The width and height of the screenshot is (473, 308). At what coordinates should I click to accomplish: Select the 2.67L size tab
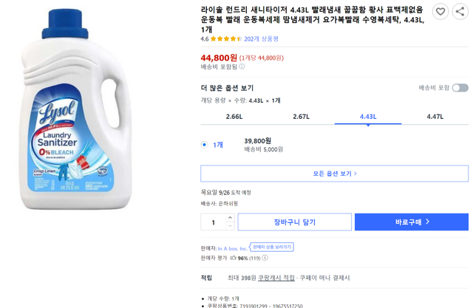point(301,117)
